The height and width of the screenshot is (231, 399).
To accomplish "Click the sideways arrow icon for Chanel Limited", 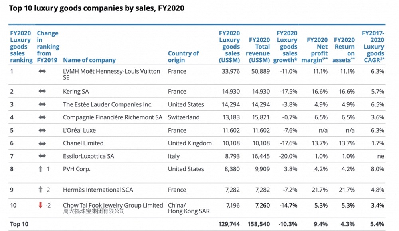I will (42, 143).
